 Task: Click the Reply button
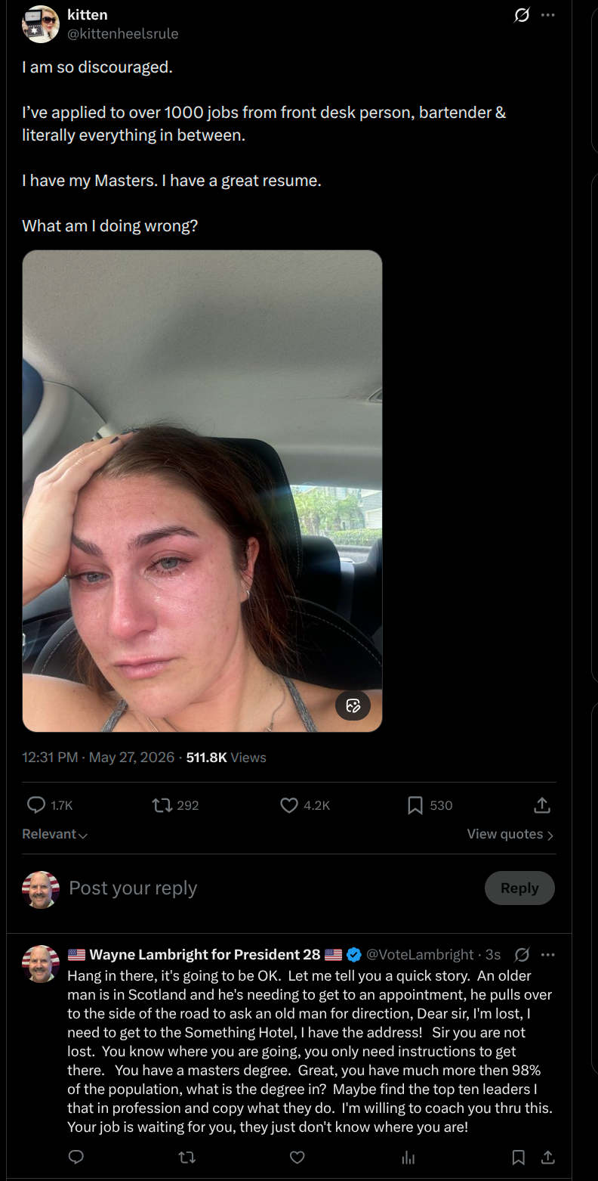point(519,888)
